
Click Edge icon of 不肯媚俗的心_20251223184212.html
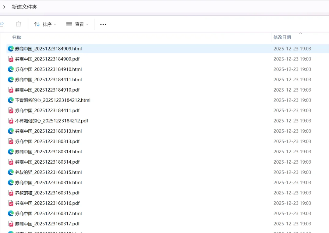click(x=11, y=100)
